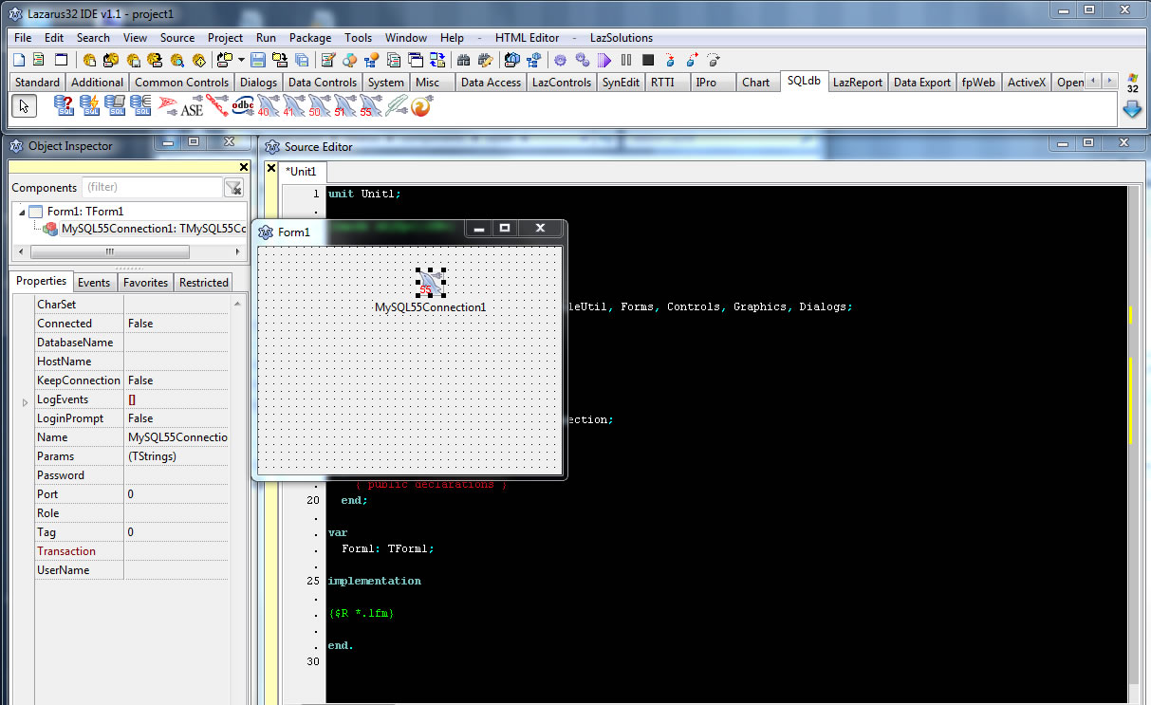Open the LazSolutions menu

(x=622, y=38)
